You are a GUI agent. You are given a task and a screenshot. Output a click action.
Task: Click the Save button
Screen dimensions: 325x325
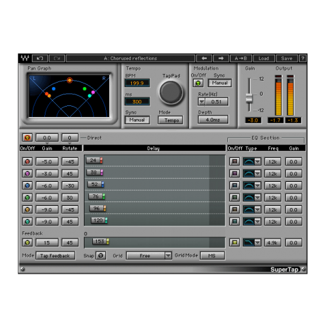point(287,58)
